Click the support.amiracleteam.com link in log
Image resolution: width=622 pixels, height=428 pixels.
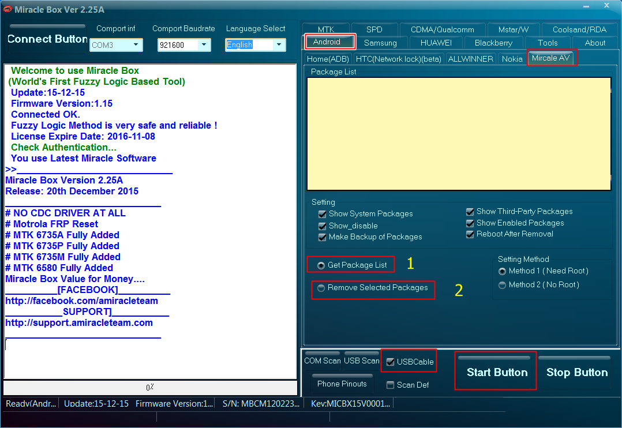(x=79, y=322)
